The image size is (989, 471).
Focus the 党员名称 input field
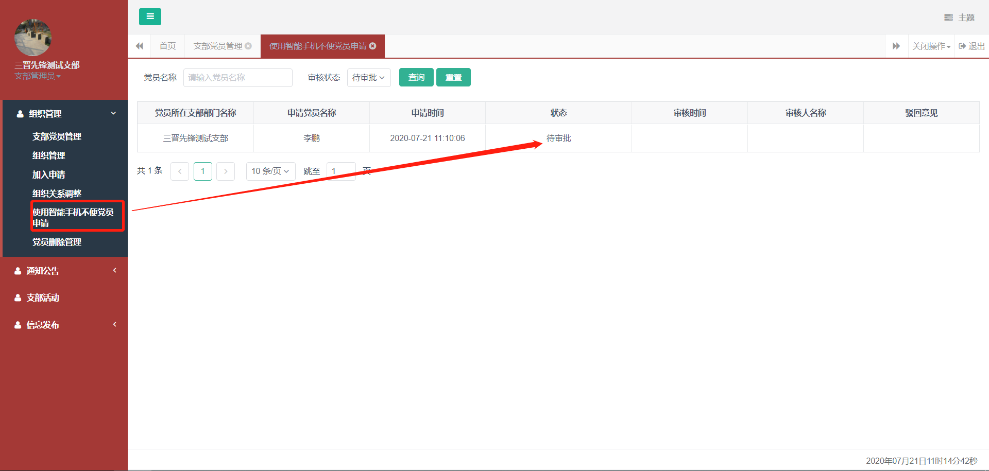coord(237,78)
